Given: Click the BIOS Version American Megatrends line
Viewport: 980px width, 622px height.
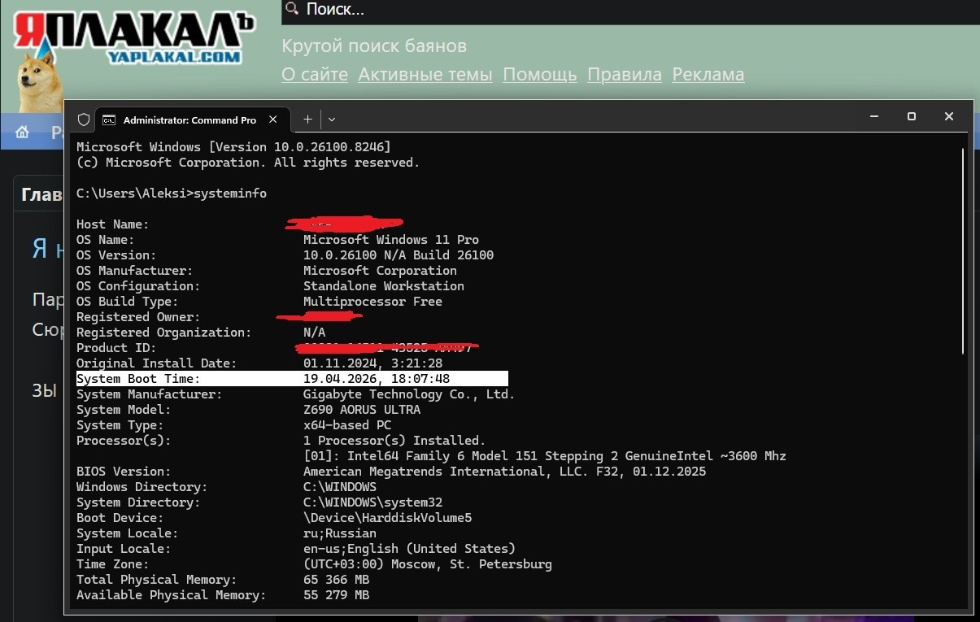Looking at the screenshot, I should [x=391, y=472].
